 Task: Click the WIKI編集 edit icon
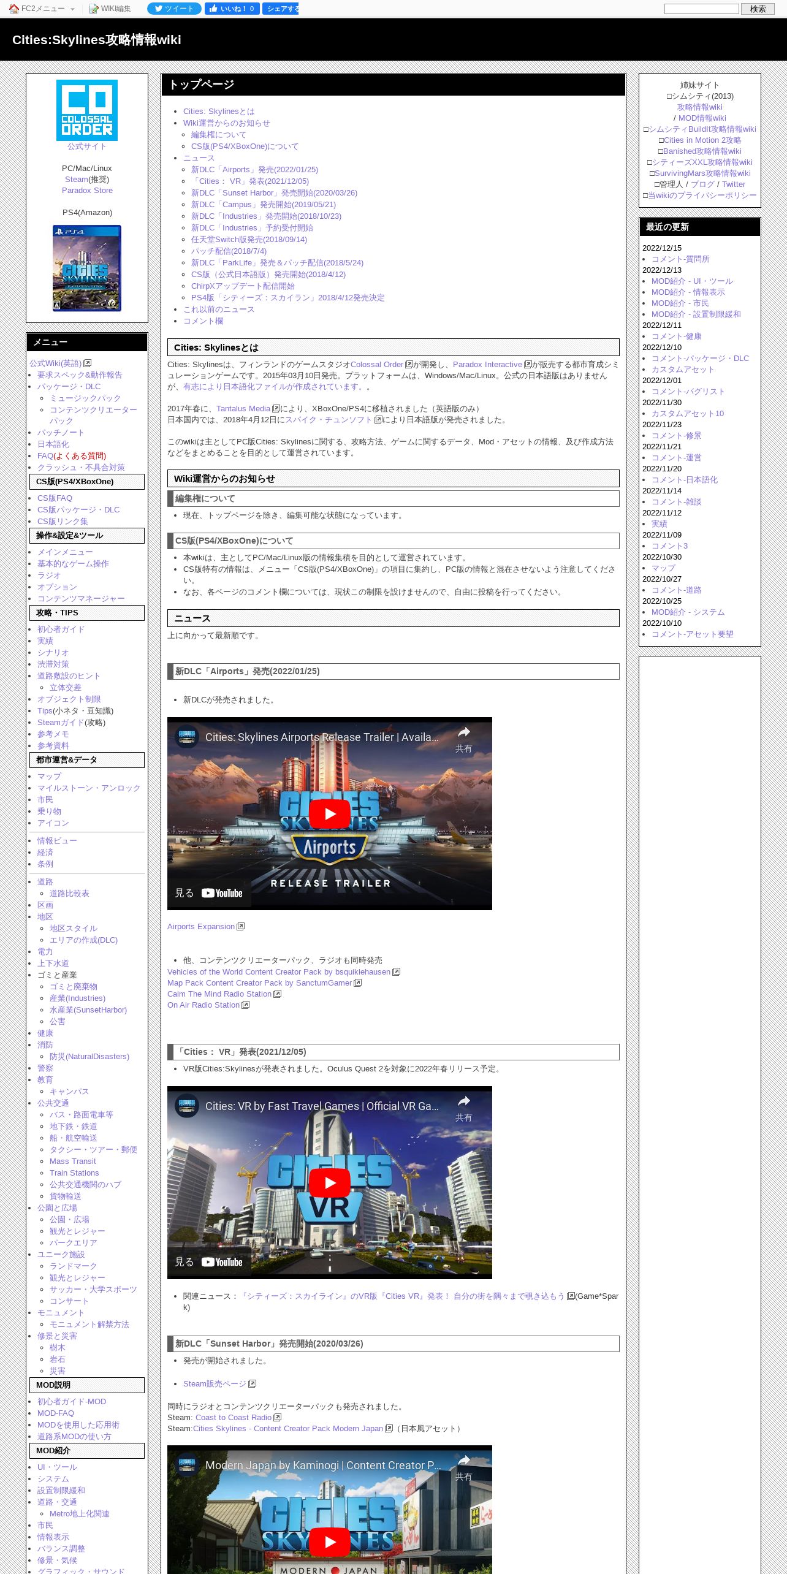click(94, 9)
